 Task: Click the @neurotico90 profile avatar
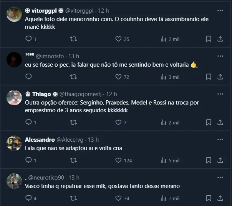coord(14,181)
